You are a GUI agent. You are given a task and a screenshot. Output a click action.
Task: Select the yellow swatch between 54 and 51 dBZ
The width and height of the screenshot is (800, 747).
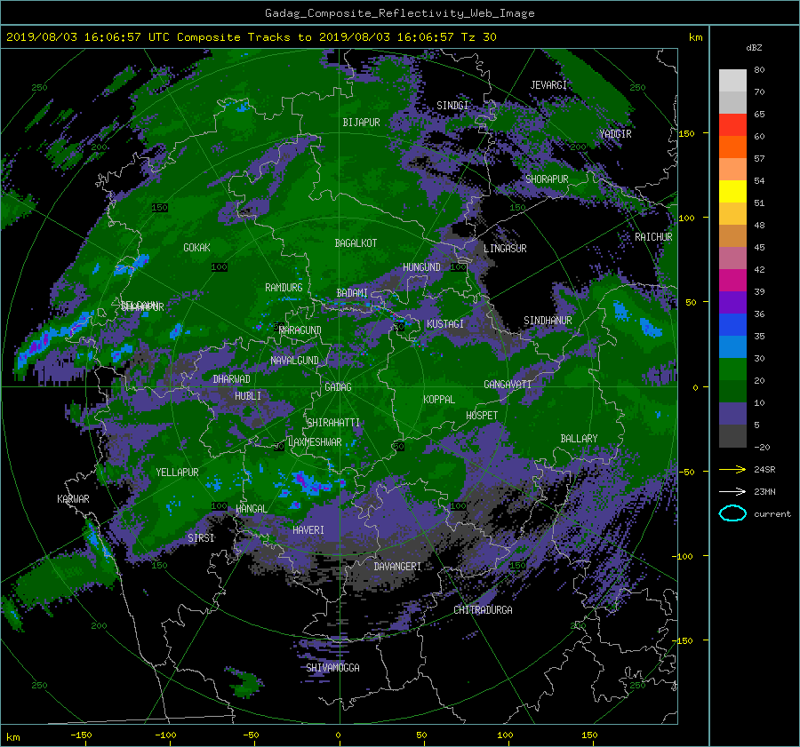(732, 191)
